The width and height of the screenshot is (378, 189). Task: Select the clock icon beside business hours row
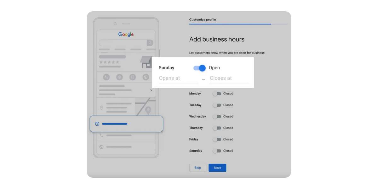pos(97,124)
